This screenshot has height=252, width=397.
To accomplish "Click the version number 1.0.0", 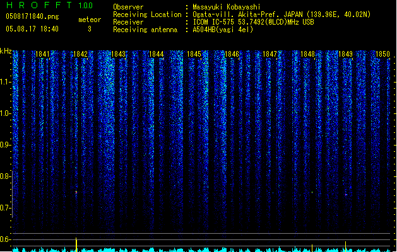I will (86, 5).
